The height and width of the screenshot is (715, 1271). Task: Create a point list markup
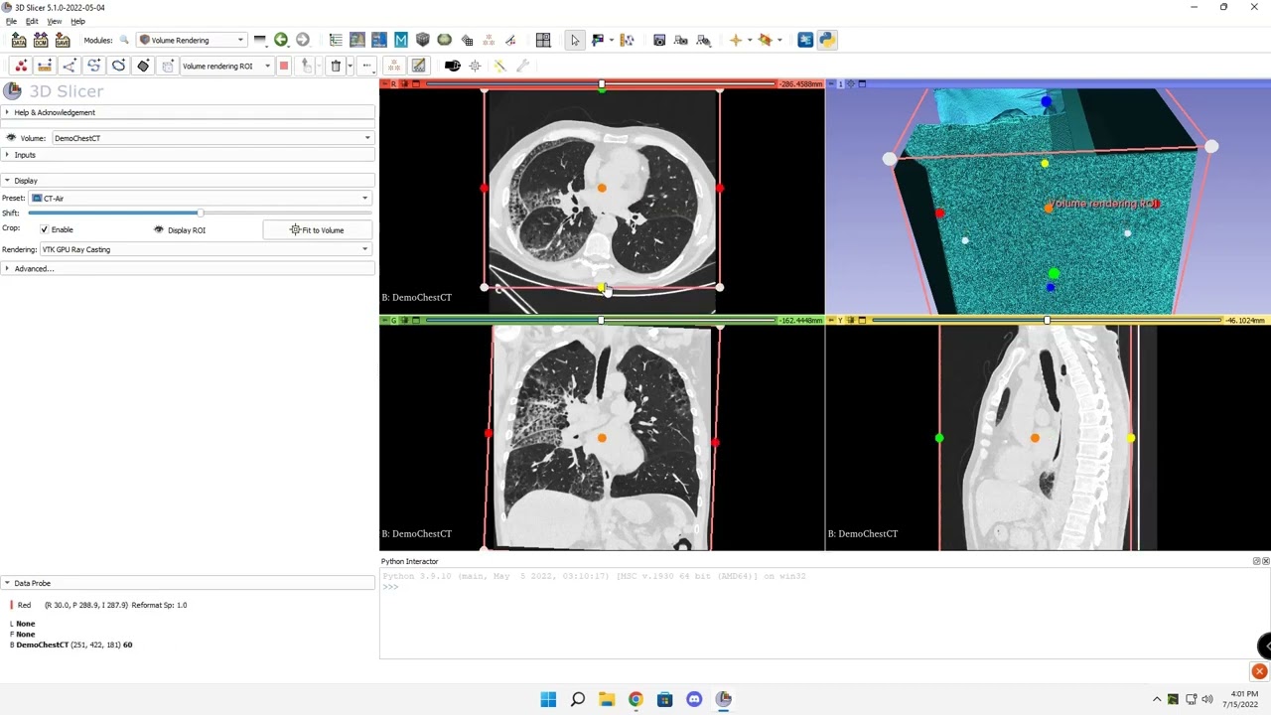21,66
